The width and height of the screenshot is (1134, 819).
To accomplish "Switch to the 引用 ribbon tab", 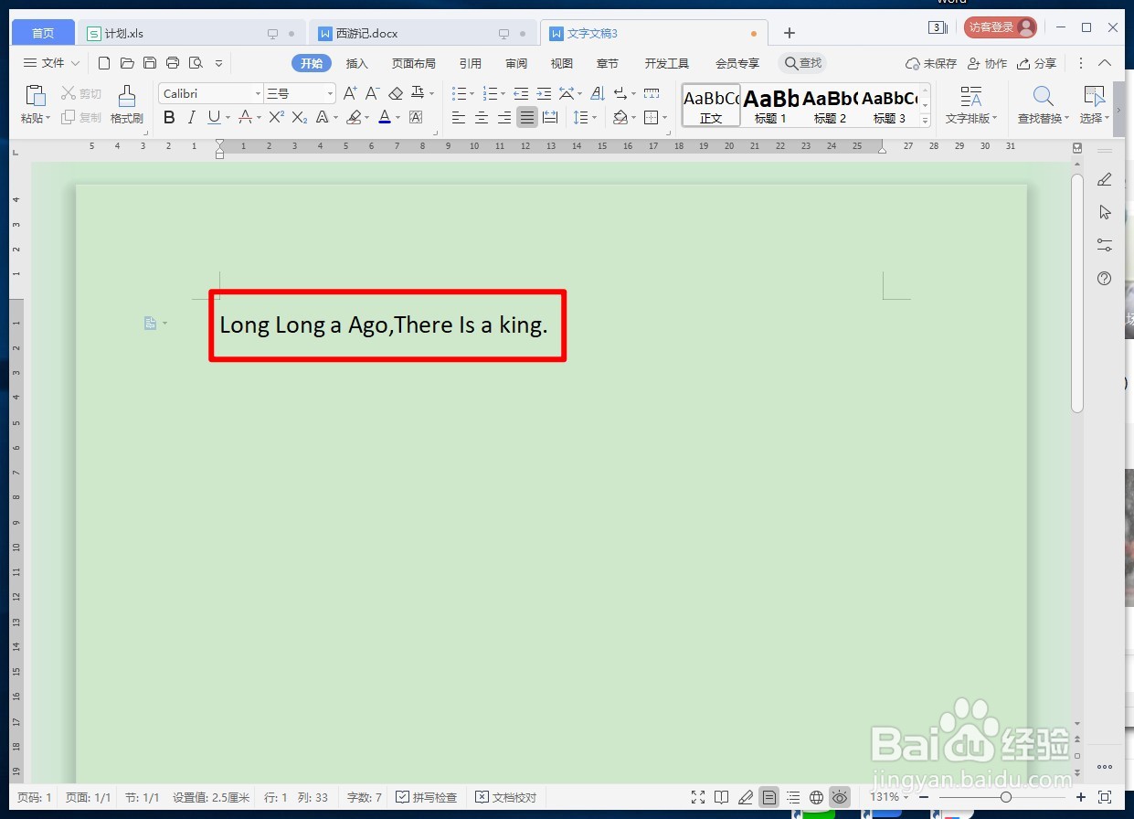I will tap(471, 63).
